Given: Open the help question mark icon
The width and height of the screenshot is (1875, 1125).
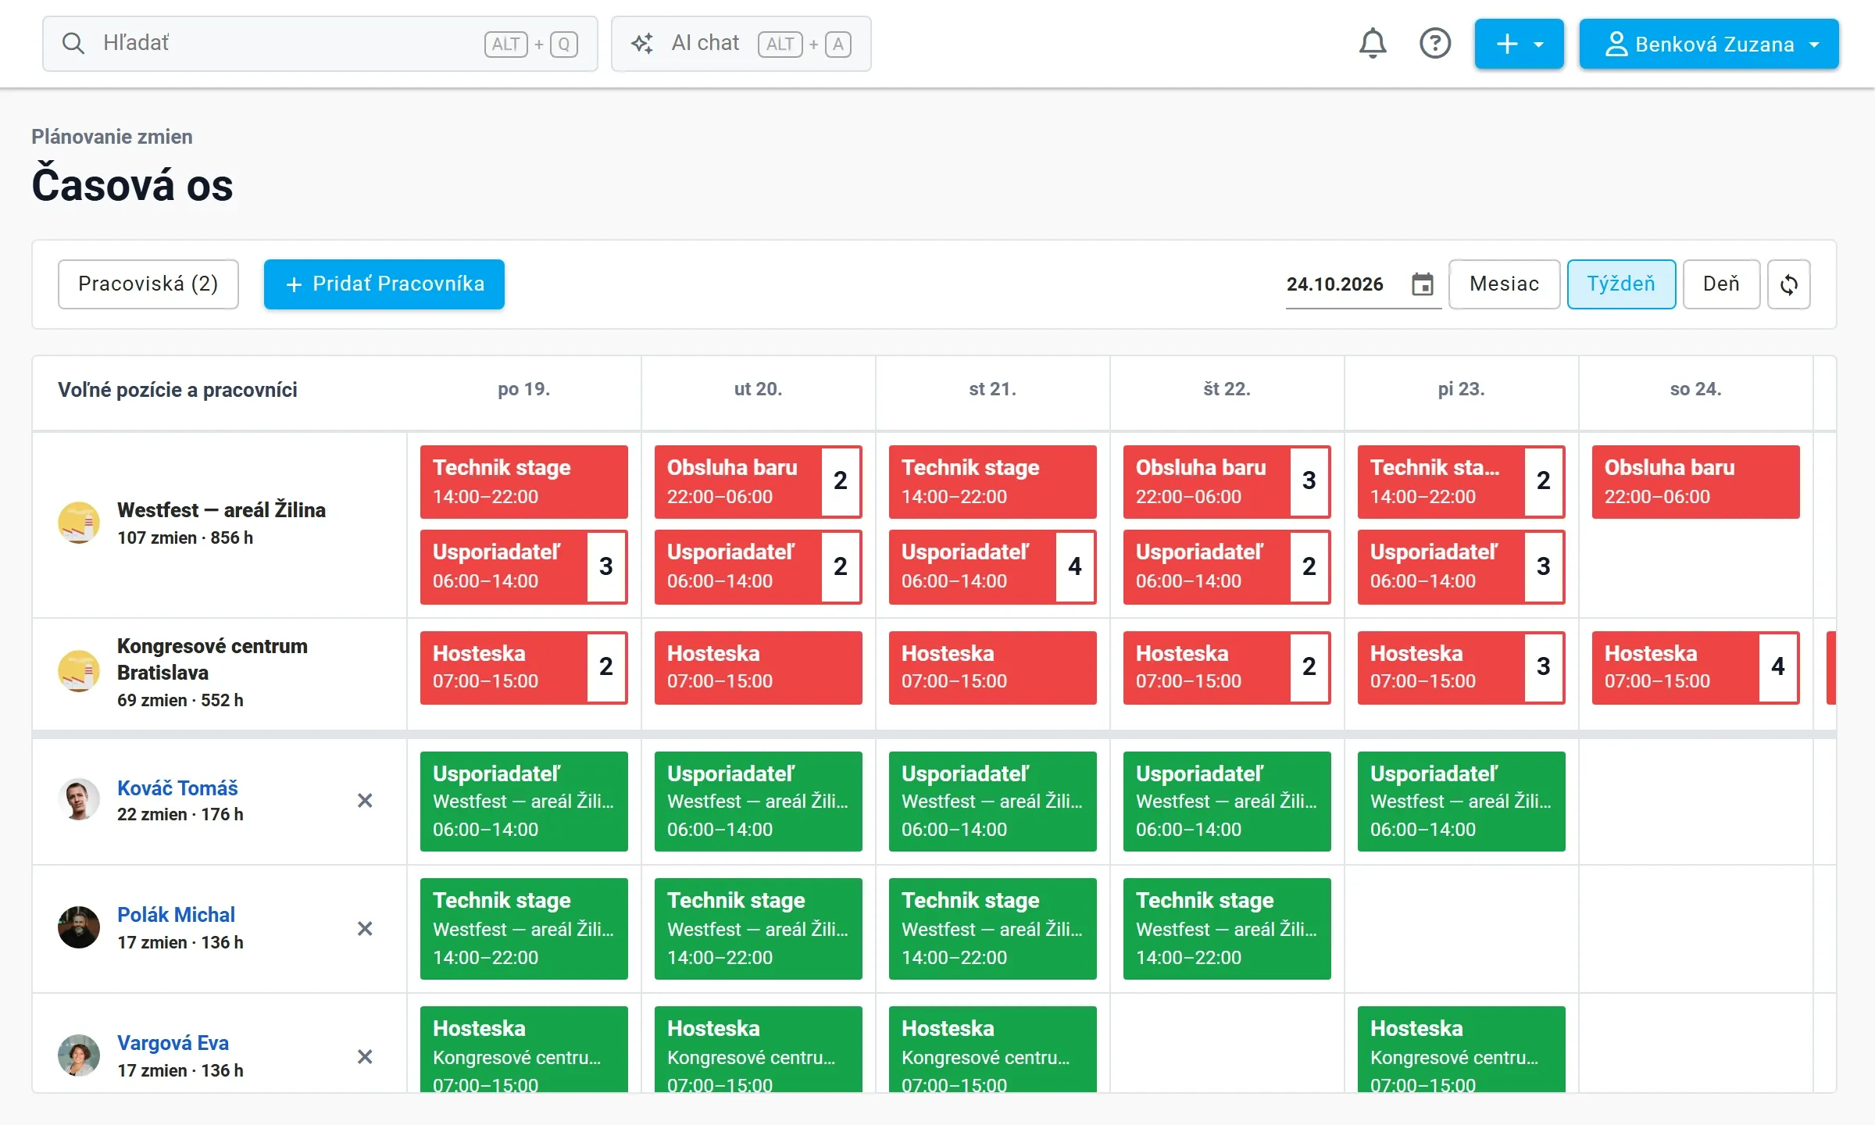Looking at the screenshot, I should point(1434,44).
